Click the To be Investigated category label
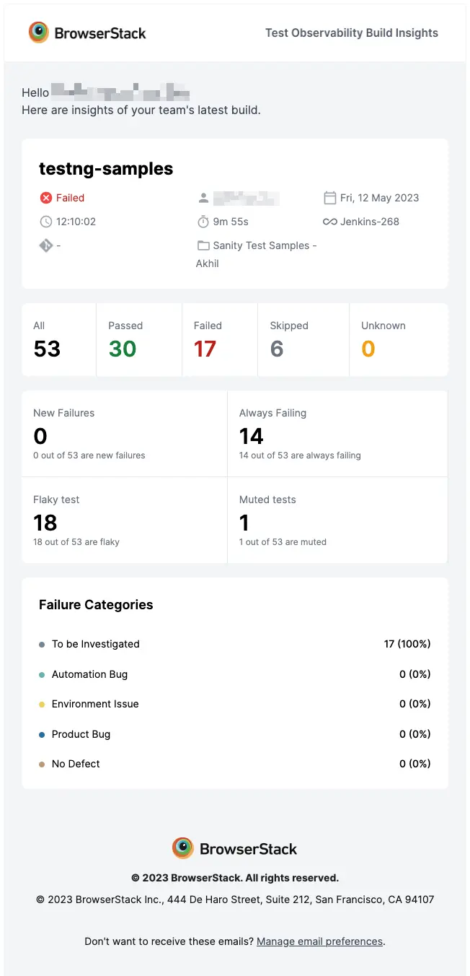The image size is (470, 976). tap(96, 644)
